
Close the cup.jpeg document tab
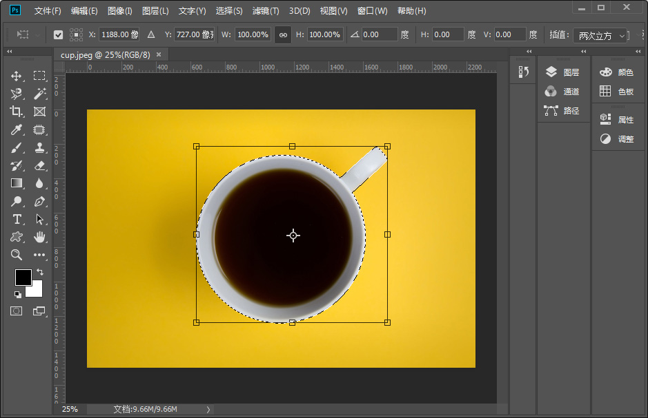(x=159, y=54)
